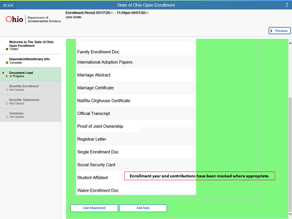292x219 pixels.
Task: Select Dependent/Beneficiary Info step
Action: click(x=31, y=61)
